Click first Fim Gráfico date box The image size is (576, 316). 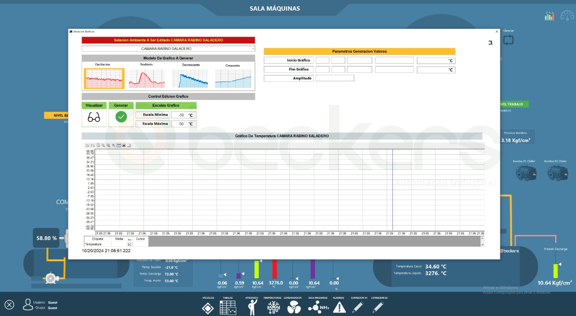[323, 69]
